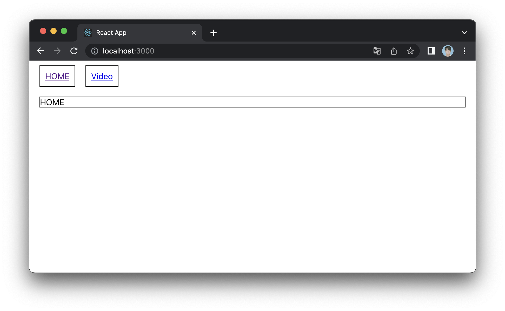Open the Video link
The width and height of the screenshot is (505, 311).
tap(102, 76)
